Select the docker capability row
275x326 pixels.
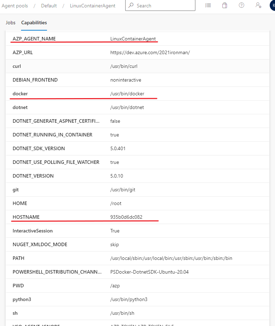coord(20,94)
